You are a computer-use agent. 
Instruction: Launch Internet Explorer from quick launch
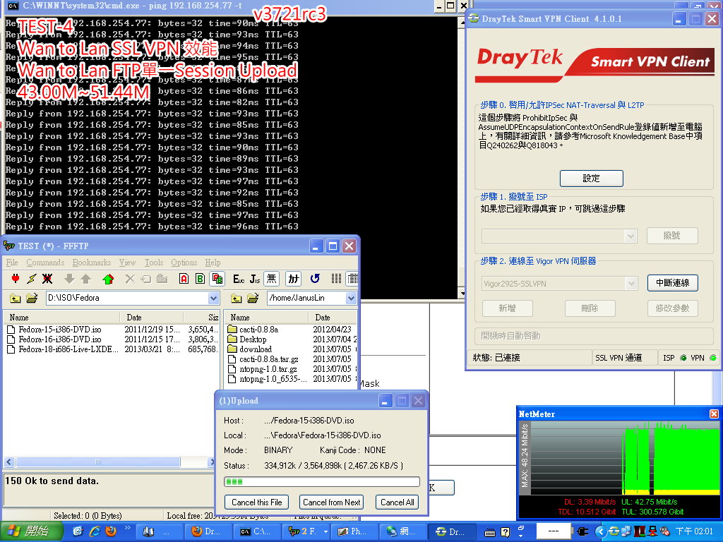point(95,531)
